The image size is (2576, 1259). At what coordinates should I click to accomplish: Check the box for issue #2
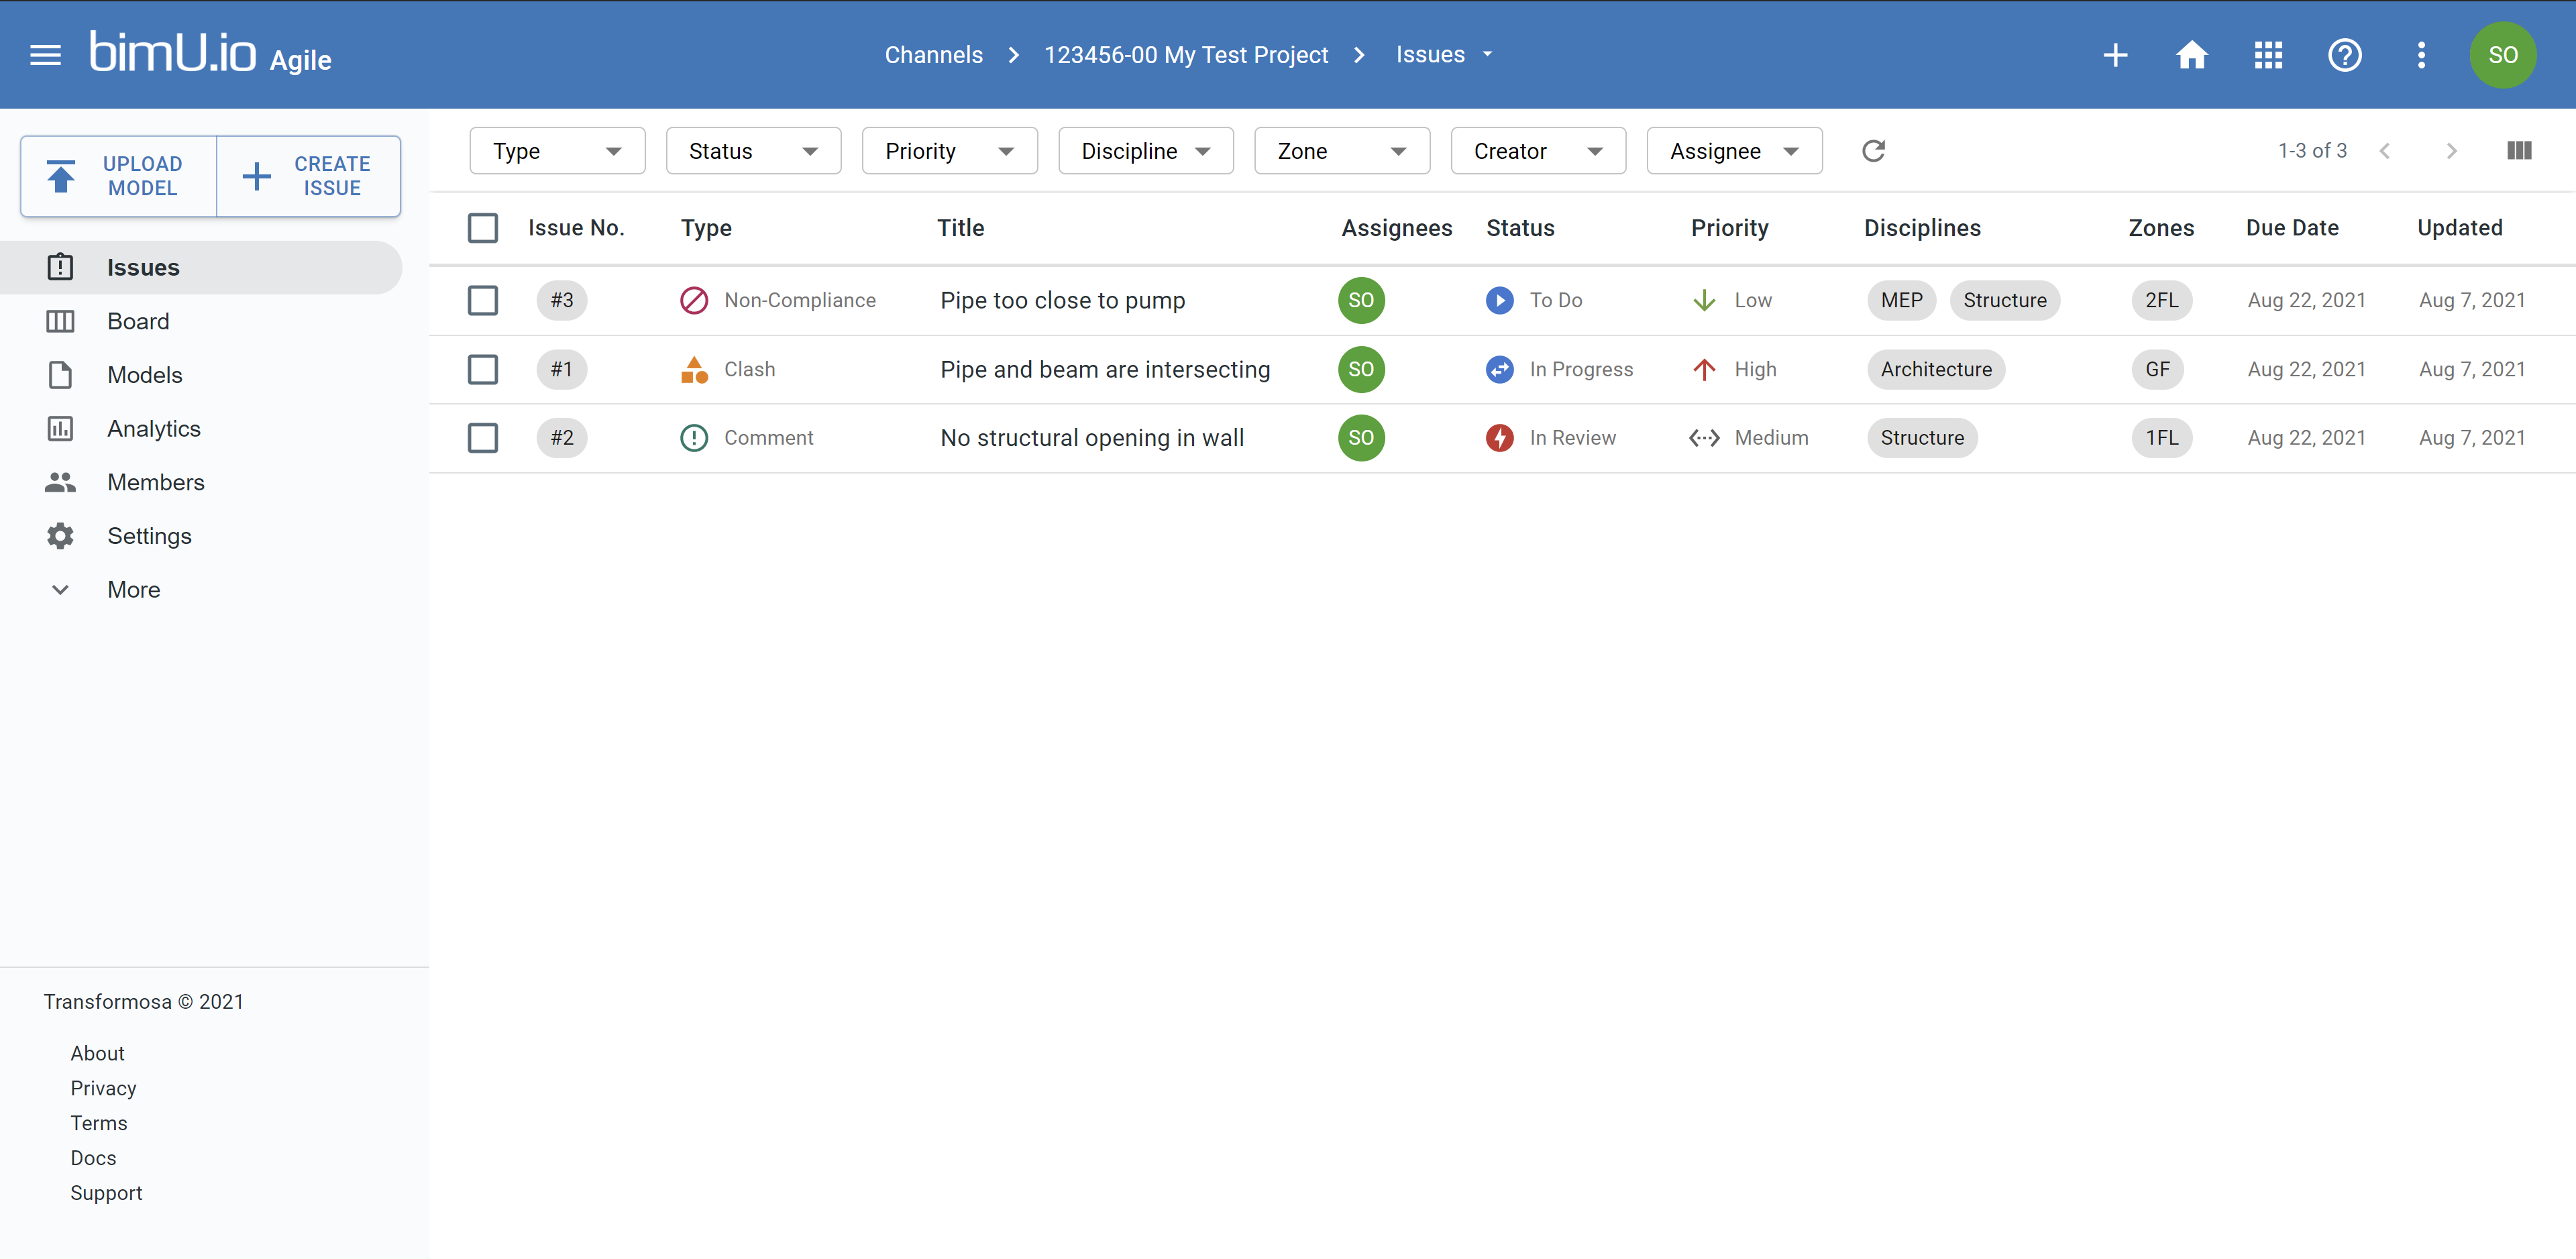[x=483, y=438]
